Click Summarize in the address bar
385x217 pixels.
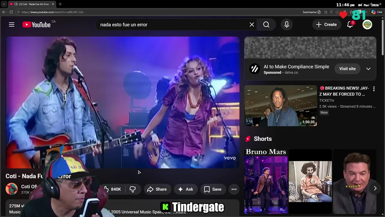coord(311,12)
